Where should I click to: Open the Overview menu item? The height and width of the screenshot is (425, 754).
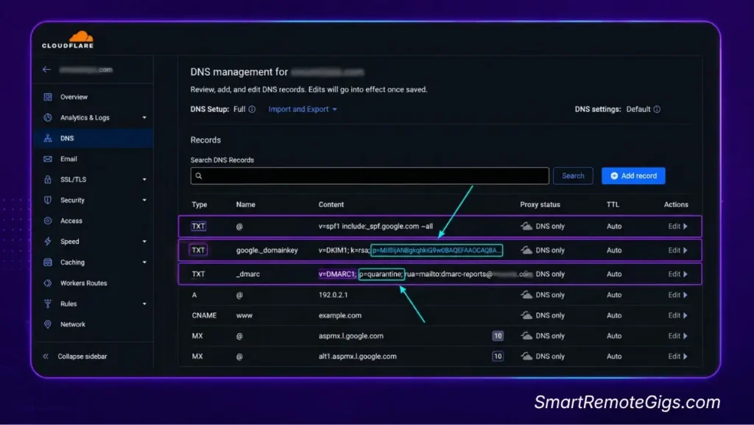pos(74,96)
